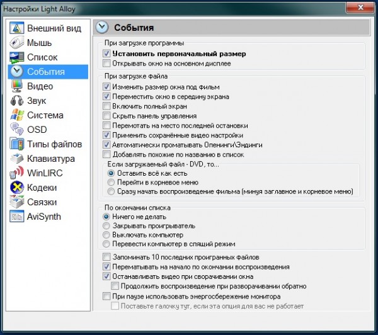Click the WinLIRC remote signal icon
Screen dimensions: 378x335
click(16, 173)
